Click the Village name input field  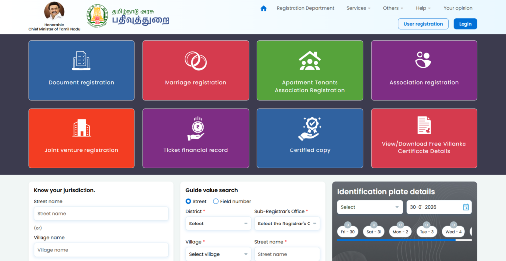101,250
